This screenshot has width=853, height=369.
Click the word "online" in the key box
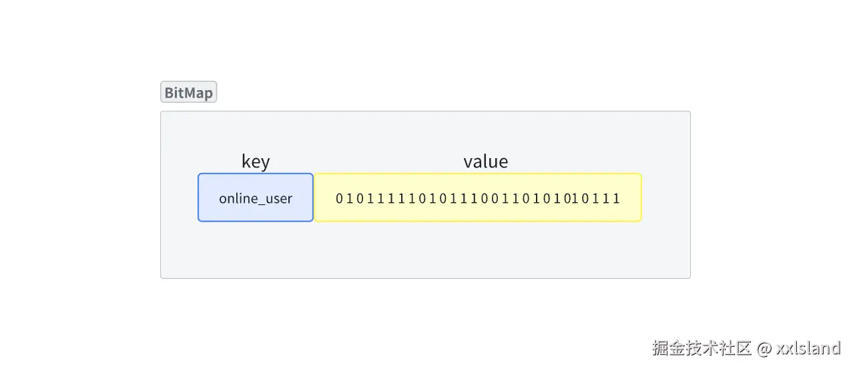pos(235,198)
